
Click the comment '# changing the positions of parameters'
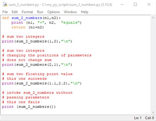[x=47, y=55]
